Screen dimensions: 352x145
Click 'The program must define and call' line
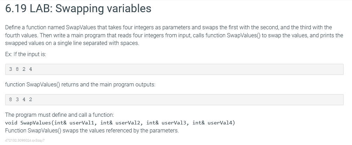click(60, 115)
